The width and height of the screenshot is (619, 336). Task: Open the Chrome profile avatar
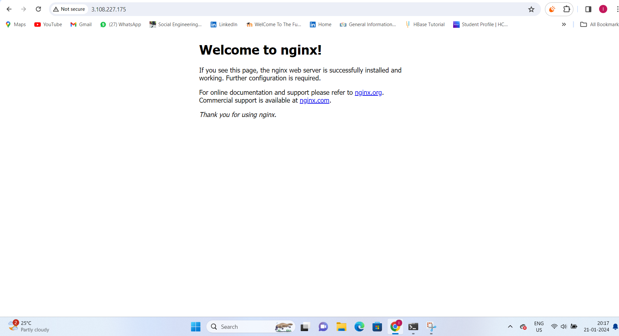point(603,9)
